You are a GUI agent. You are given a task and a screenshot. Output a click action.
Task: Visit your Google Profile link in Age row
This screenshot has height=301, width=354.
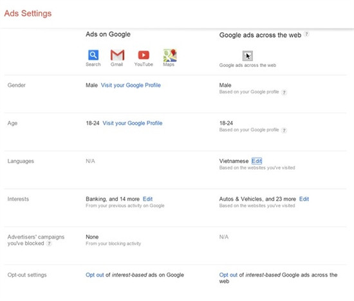[x=133, y=123]
